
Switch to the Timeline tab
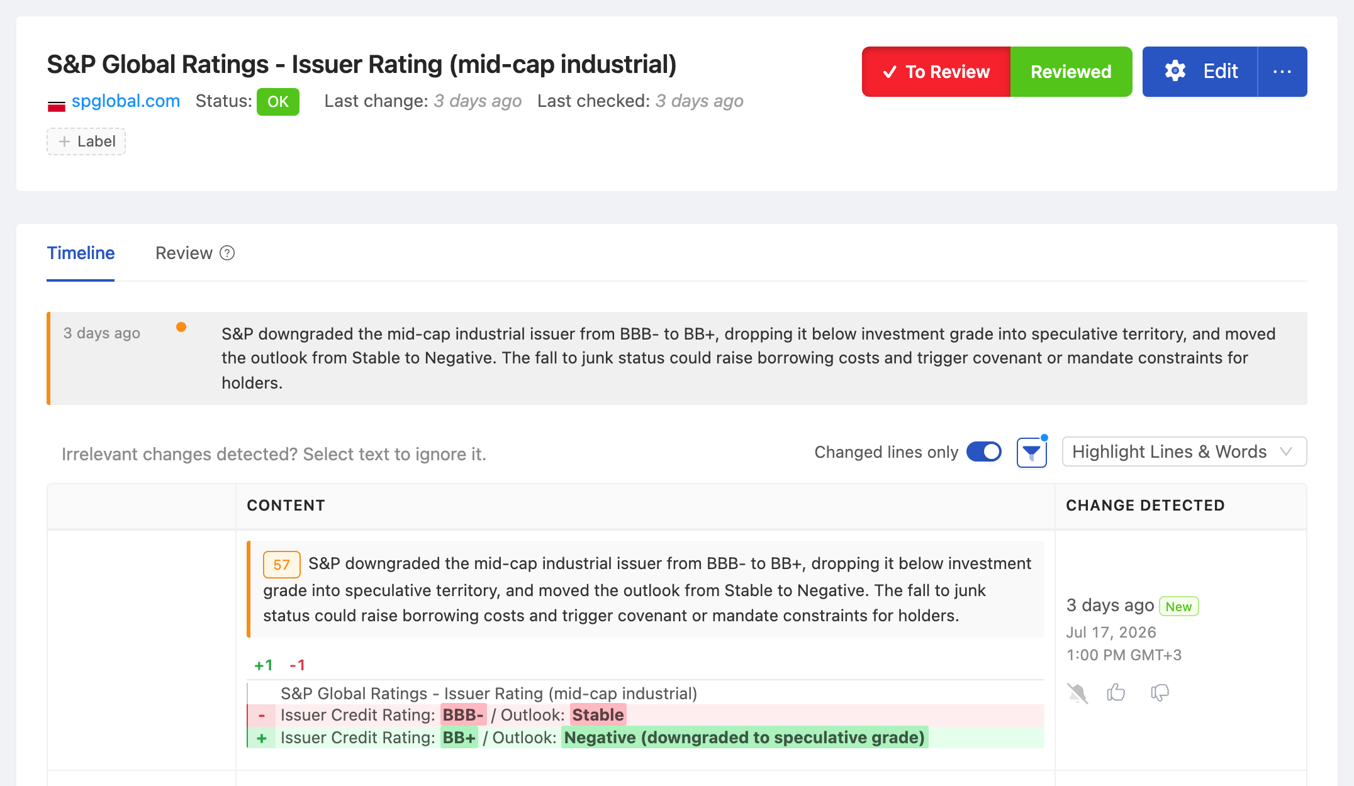click(x=81, y=253)
